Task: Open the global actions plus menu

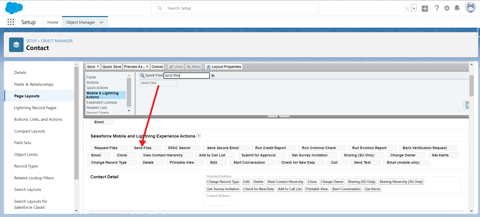Action: pos(425,9)
